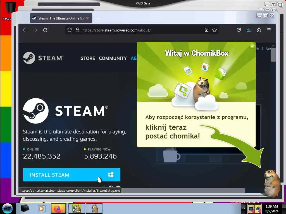This screenshot has height=214, width=286.
Task: Click the 'Witaj w ChomikBox' heading
Action: (197, 53)
